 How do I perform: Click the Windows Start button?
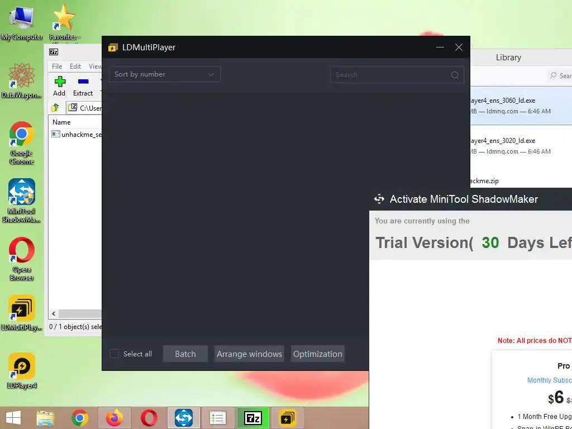[x=13, y=418]
